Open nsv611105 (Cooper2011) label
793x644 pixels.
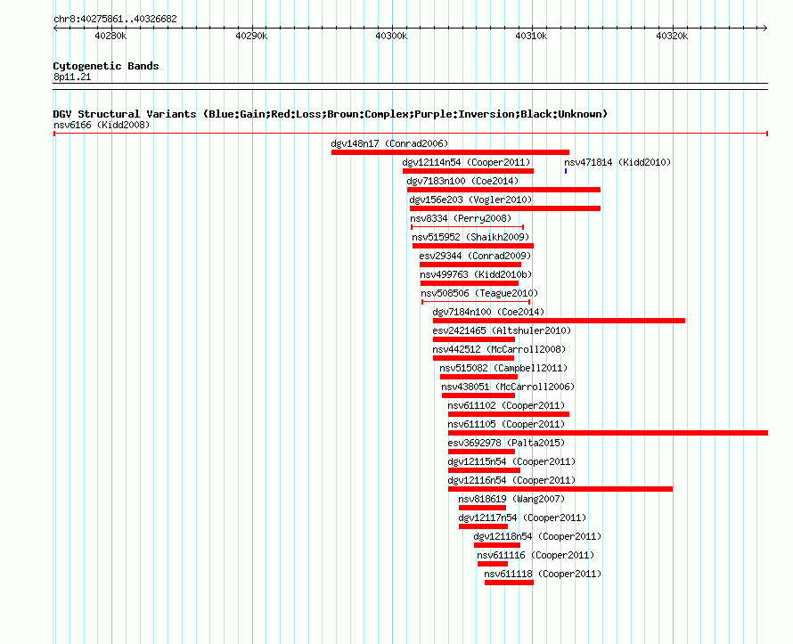coord(506,424)
